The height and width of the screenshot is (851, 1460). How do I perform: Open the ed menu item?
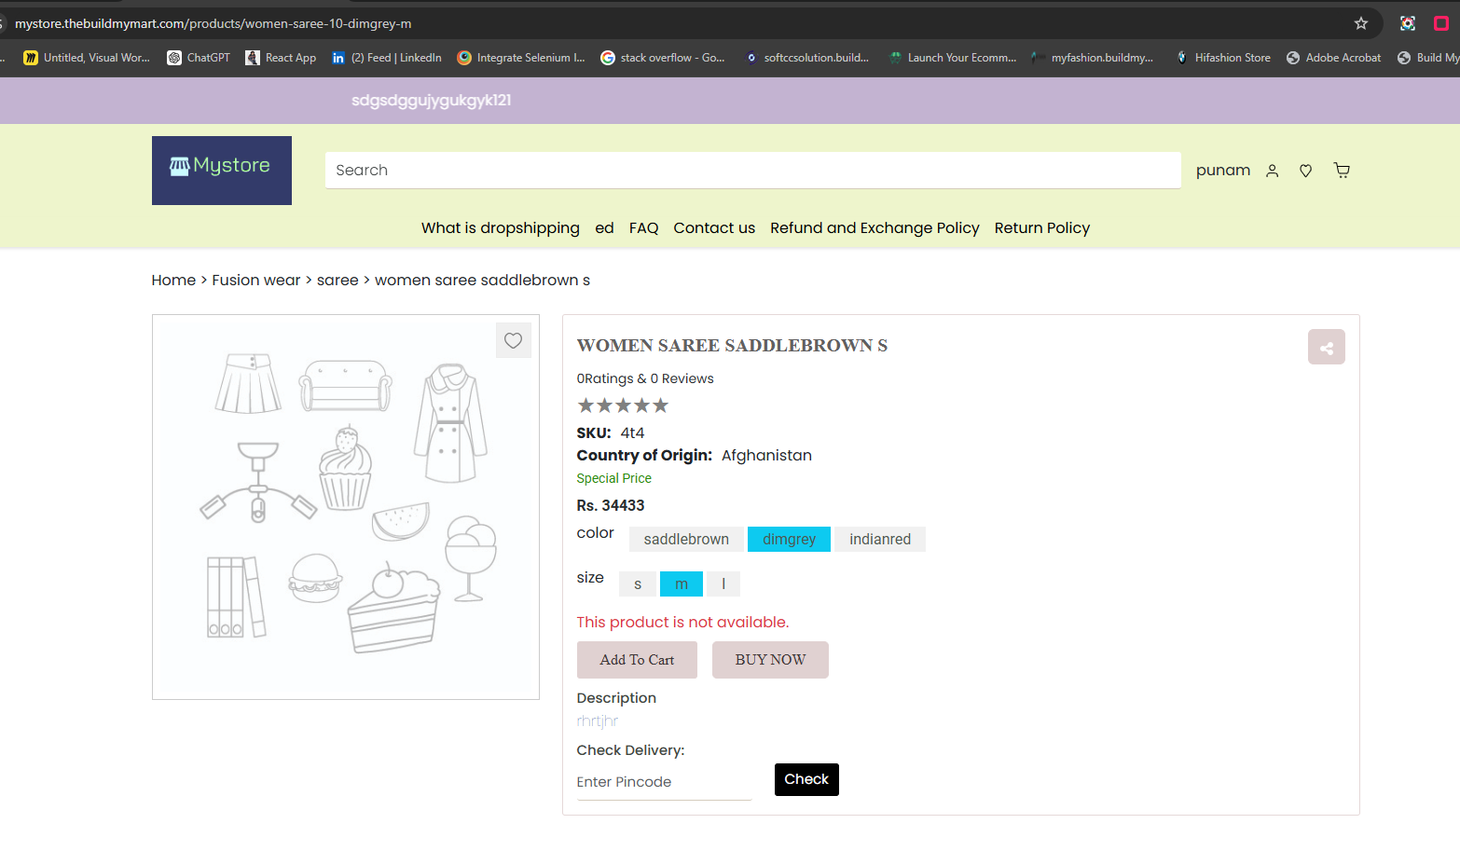click(604, 228)
